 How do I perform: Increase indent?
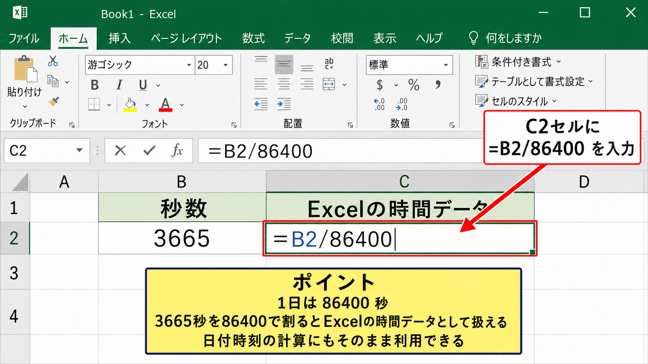point(284,104)
